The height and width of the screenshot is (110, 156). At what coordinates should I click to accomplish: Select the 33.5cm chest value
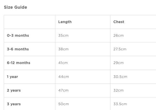click(x=120, y=104)
